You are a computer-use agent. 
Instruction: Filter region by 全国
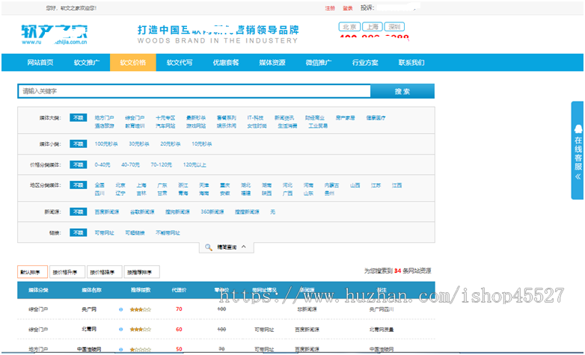99,185
